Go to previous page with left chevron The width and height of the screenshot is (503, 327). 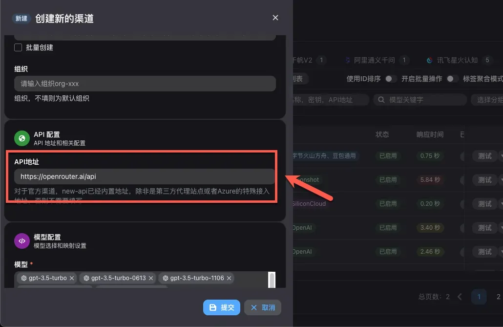tap(460, 297)
